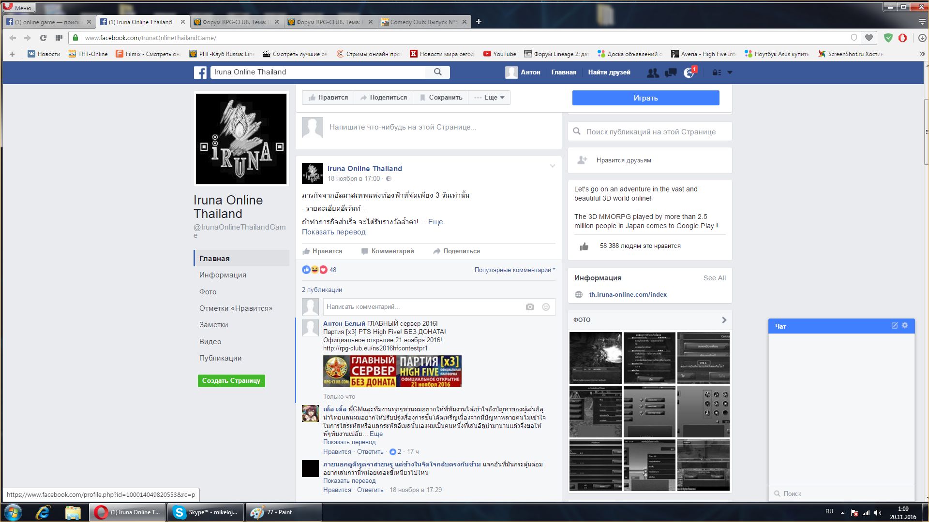Open the Отметки «Нравится» sidebar item
Viewport: 929px width, 522px height.
[236, 308]
